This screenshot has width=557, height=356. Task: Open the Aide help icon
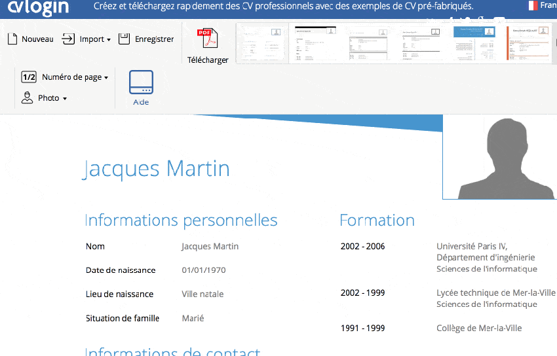pos(141,82)
